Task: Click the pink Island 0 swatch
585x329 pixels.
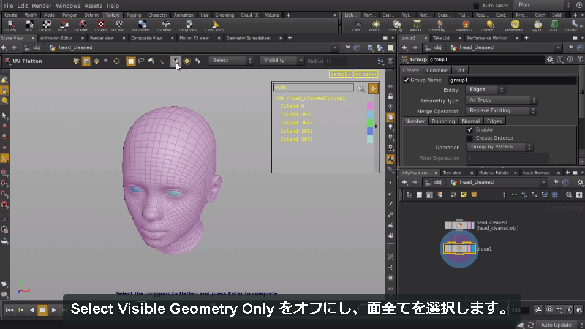Action: (x=370, y=107)
